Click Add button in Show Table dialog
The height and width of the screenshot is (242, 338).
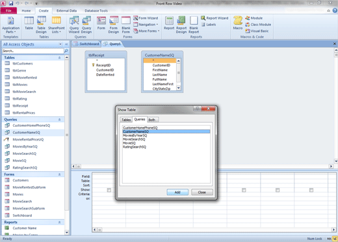click(177, 192)
